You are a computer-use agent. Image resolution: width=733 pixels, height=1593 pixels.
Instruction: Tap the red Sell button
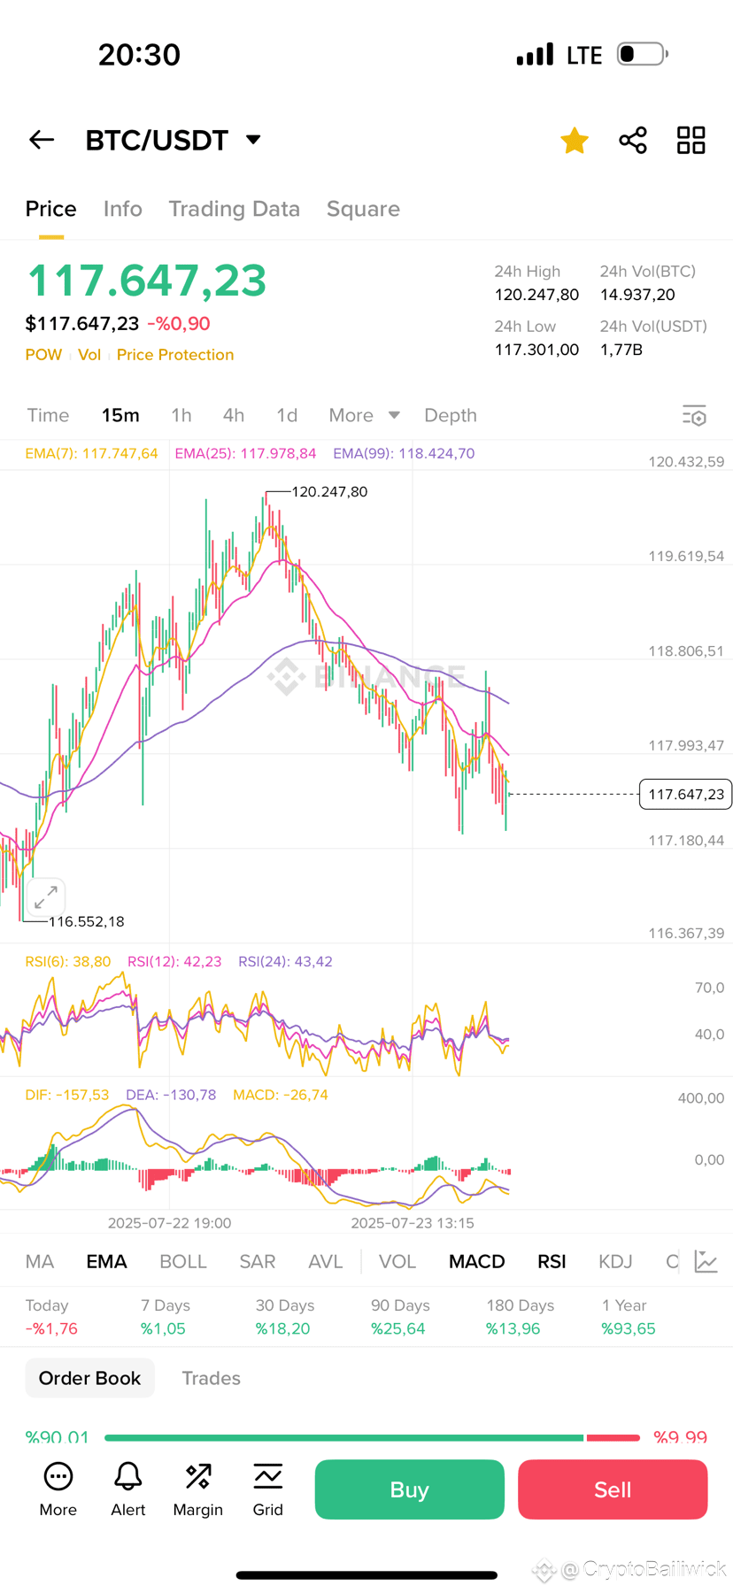[x=613, y=1489]
